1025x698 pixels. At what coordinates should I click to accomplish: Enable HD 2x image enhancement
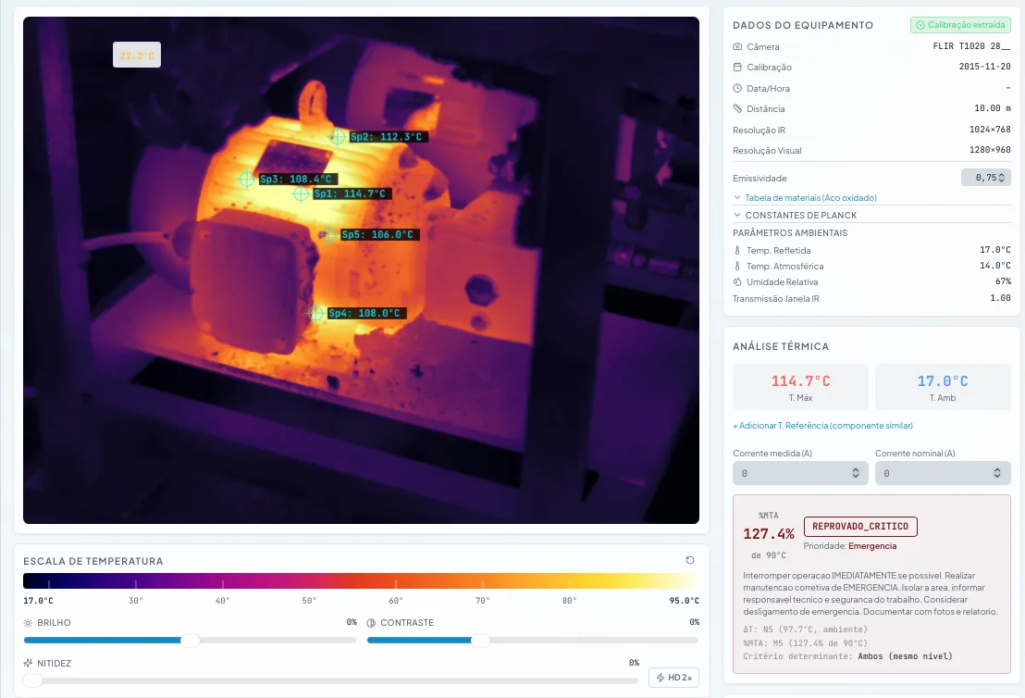tap(674, 678)
